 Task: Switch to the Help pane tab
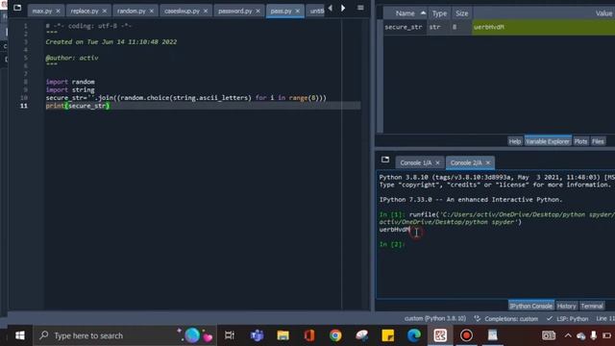[515, 141]
